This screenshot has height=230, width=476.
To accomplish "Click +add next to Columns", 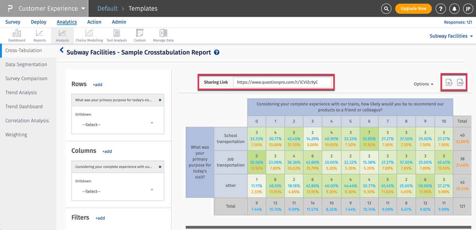I will [107, 151].
